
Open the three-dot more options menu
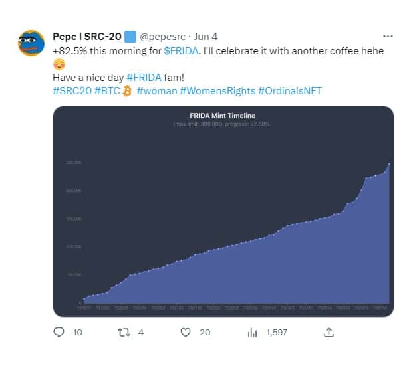point(388,36)
